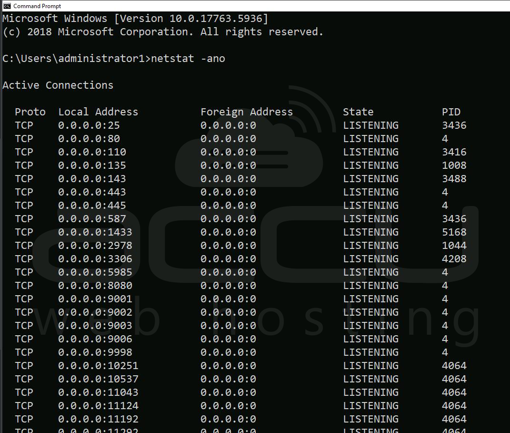Click the State column header
The image size is (510, 433).
358,112
